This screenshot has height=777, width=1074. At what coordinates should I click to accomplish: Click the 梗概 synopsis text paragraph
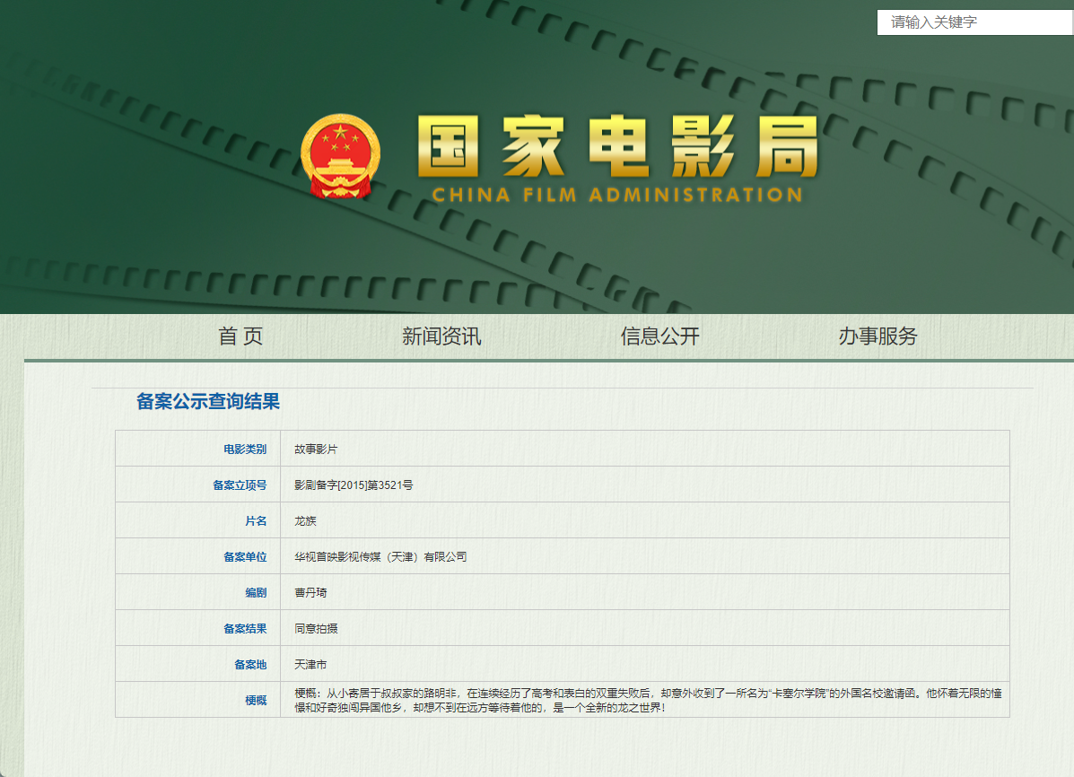(648, 700)
